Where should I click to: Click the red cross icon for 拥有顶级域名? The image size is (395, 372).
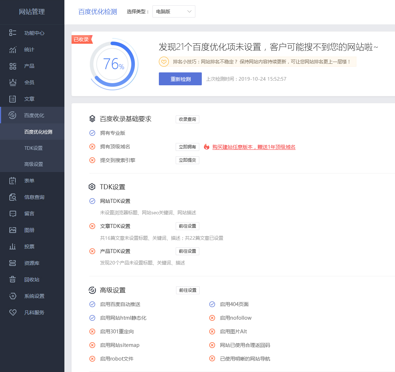point(92,147)
